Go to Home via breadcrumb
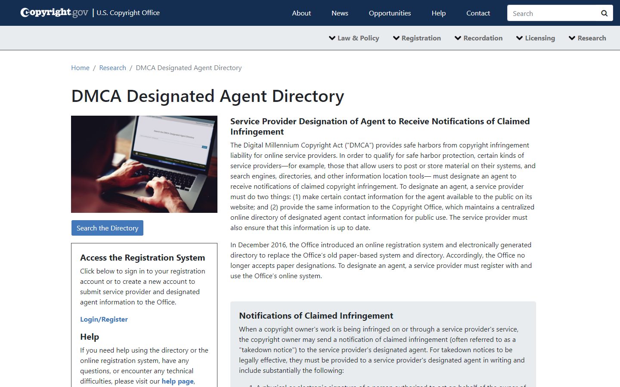 coord(80,68)
